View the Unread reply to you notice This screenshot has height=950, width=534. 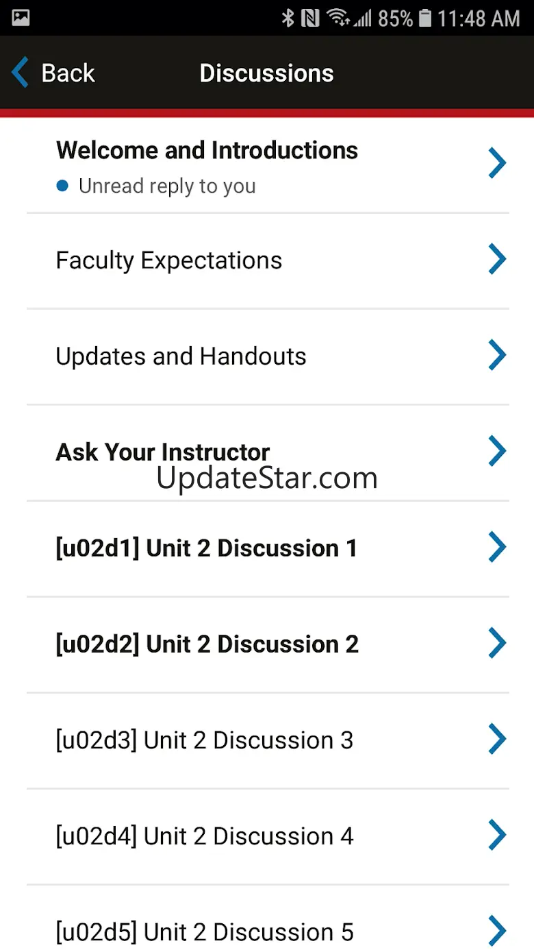tap(167, 186)
